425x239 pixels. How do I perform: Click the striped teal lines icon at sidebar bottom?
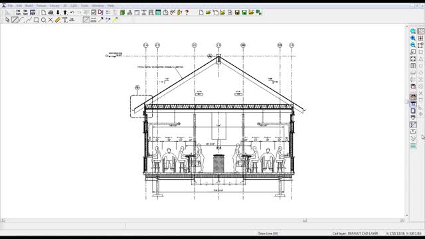(413, 146)
